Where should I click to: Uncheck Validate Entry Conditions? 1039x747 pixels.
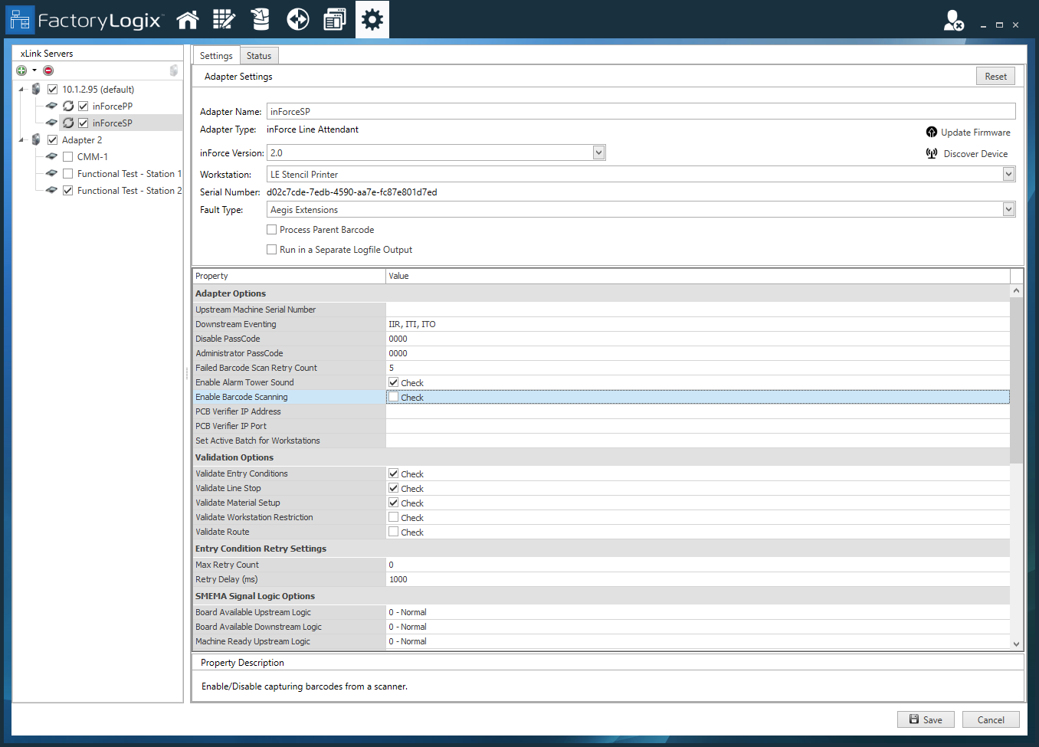pyautogui.click(x=395, y=473)
